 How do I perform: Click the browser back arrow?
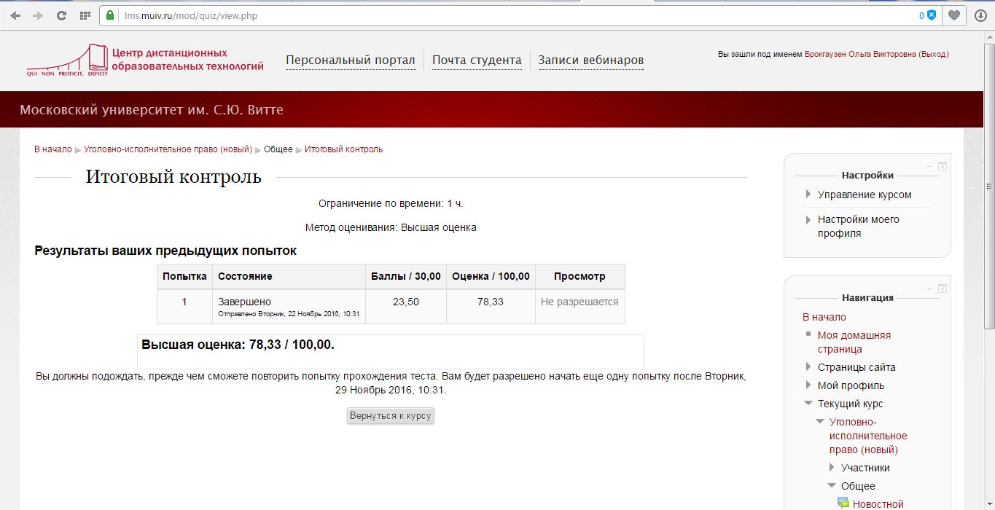pyautogui.click(x=15, y=15)
